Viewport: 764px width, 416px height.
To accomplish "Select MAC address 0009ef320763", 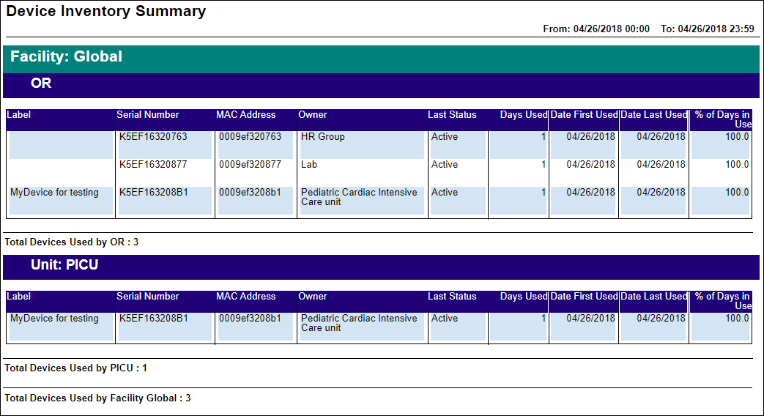I will [x=250, y=137].
